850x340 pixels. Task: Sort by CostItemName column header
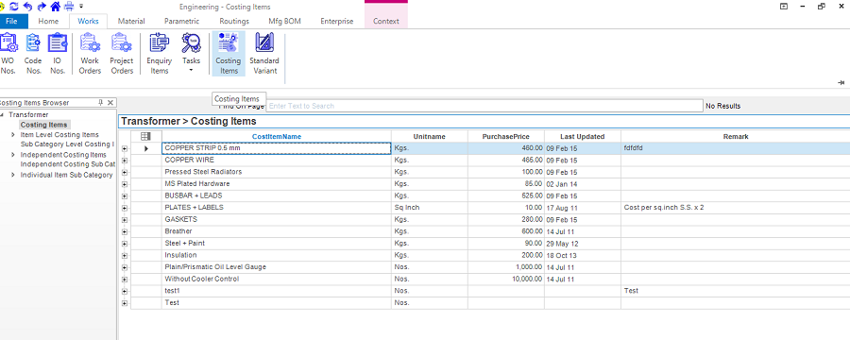pyautogui.click(x=277, y=137)
